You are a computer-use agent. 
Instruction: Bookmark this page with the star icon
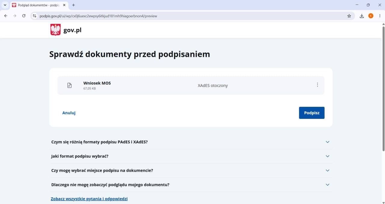point(349,16)
